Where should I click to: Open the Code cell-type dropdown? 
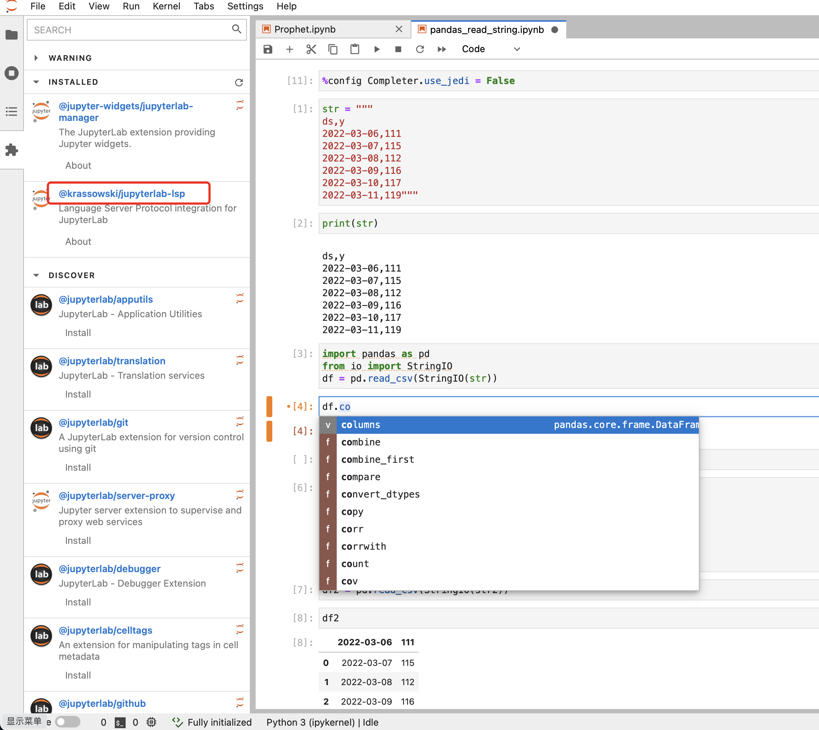(490, 49)
